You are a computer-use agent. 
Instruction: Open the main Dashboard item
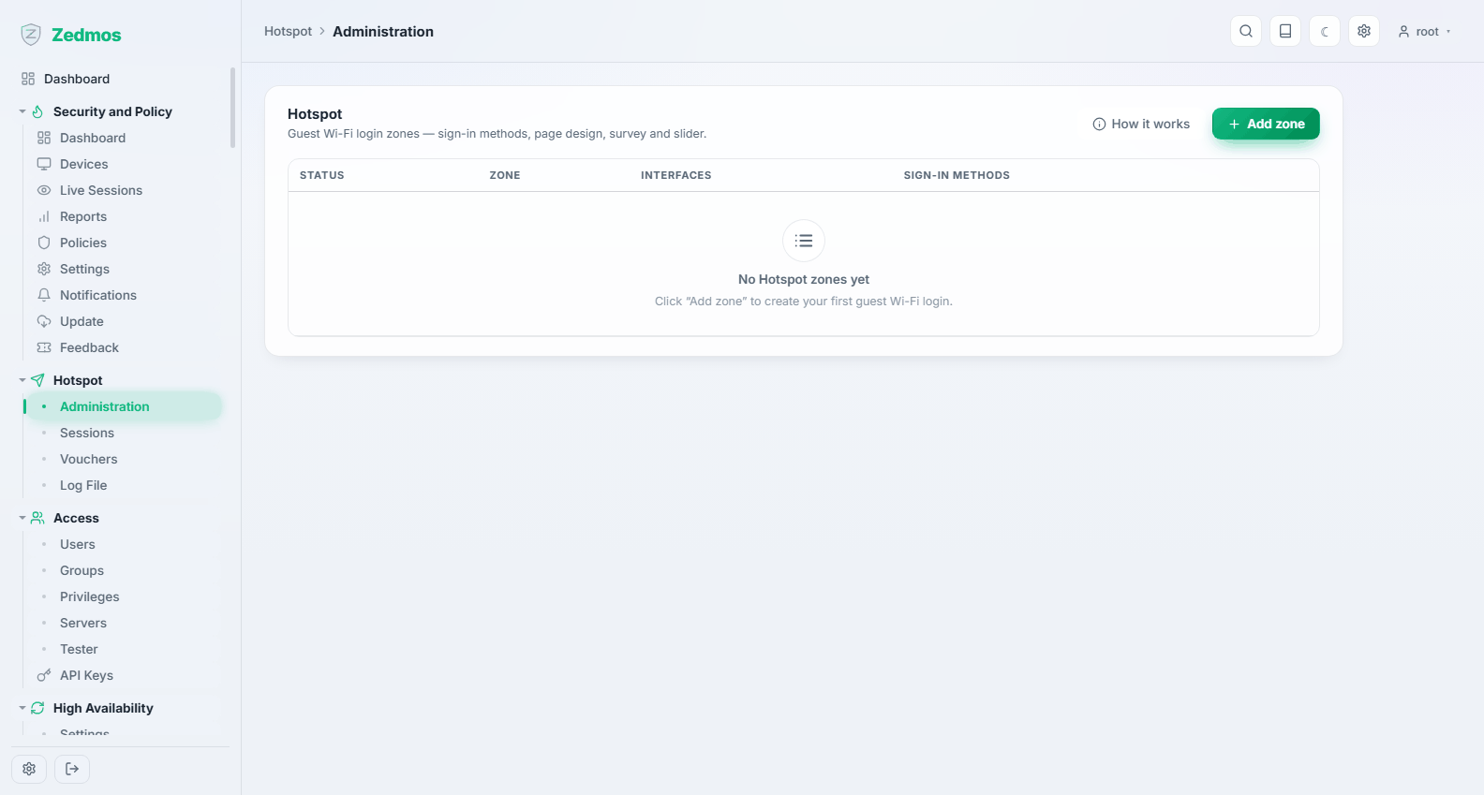118,79
